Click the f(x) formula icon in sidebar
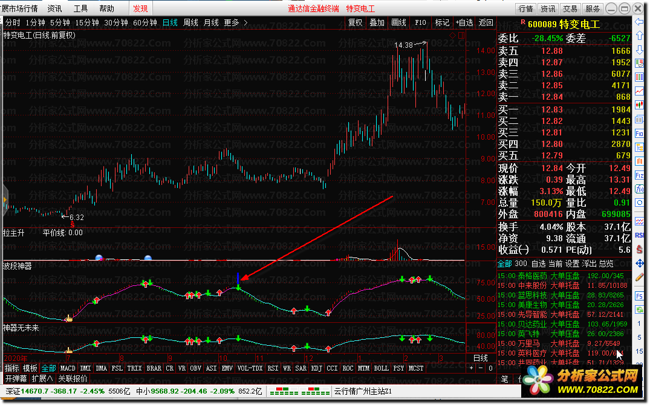 (x=639, y=189)
